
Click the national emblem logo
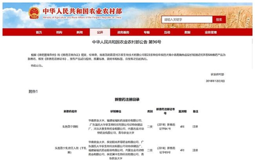pos(34,13)
